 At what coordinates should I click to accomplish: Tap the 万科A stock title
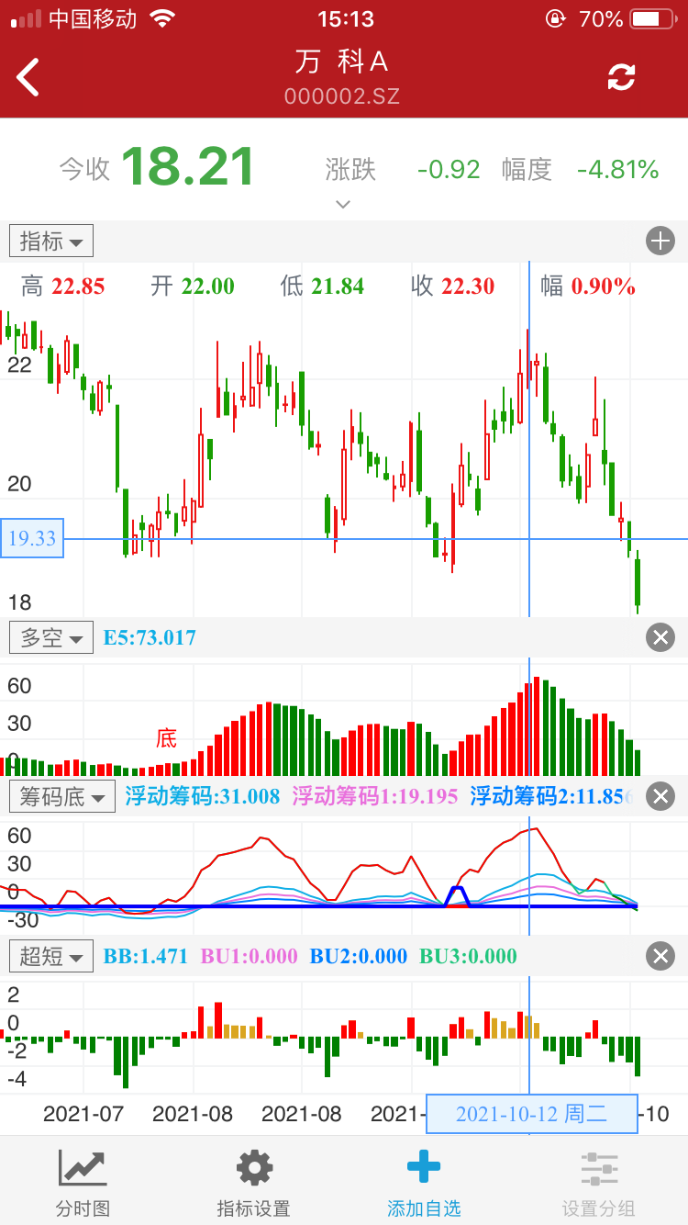[x=342, y=62]
